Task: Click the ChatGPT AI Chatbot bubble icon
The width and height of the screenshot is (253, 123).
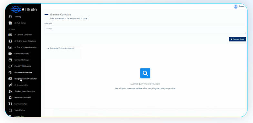Action: (x=10, y=66)
